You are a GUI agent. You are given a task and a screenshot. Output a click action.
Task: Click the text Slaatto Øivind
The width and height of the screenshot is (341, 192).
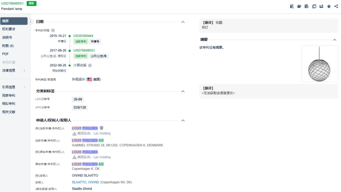82,189
